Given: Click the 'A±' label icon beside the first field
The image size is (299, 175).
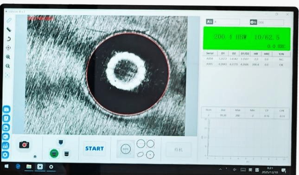Looking at the screenshot, I should click(210, 21).
